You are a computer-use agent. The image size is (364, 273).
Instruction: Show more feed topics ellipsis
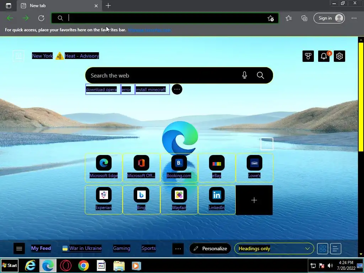[x=178, y=248]
